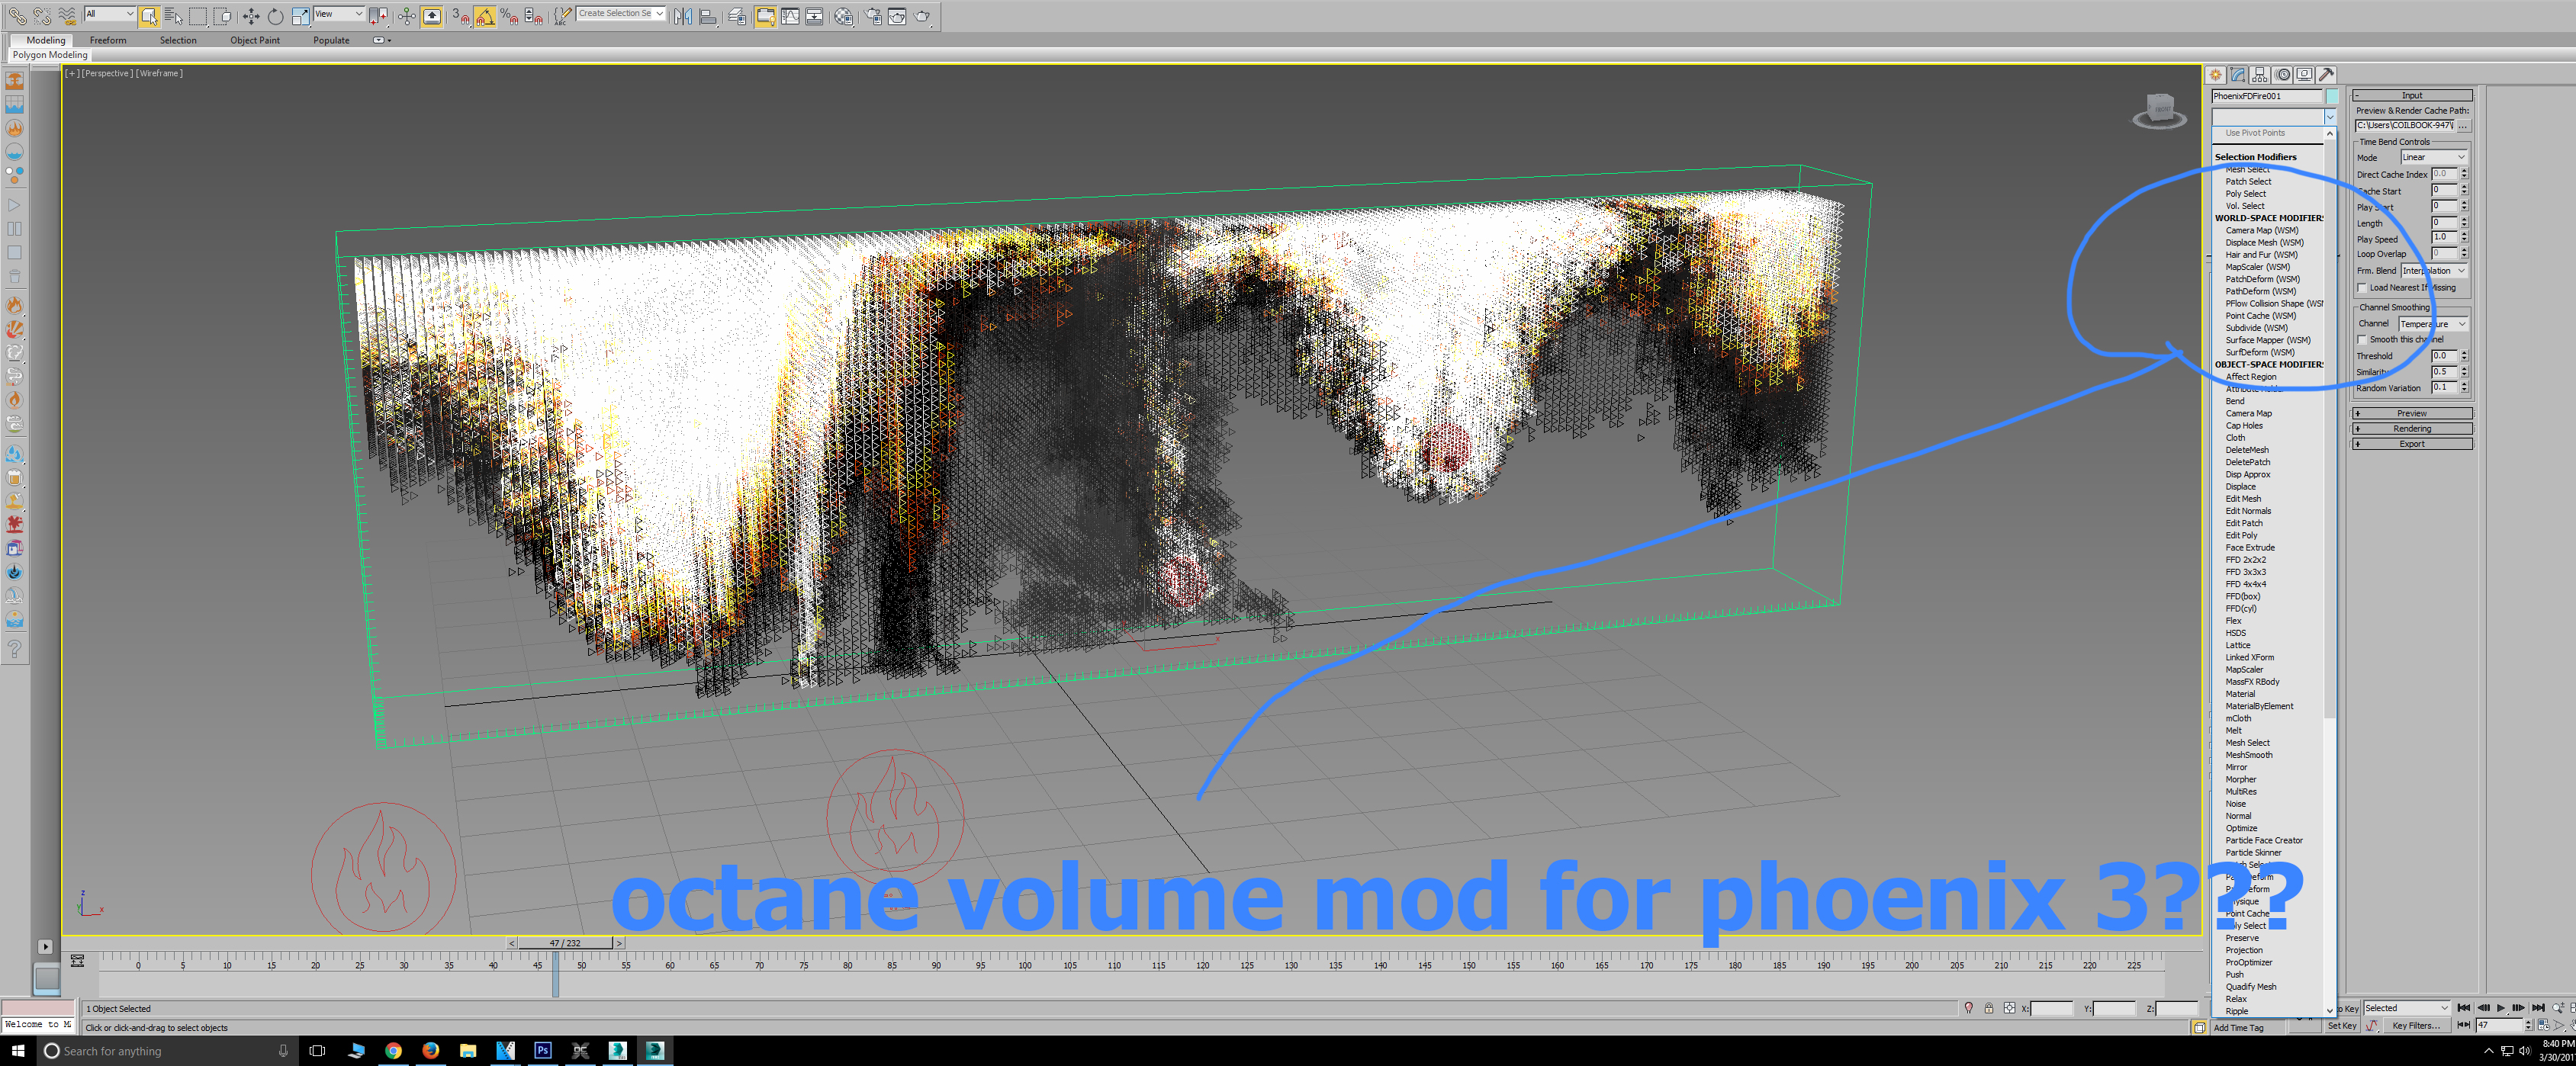Open the Mode Linear dropdown
2576x1066 pixels.
coord(2434,158)
